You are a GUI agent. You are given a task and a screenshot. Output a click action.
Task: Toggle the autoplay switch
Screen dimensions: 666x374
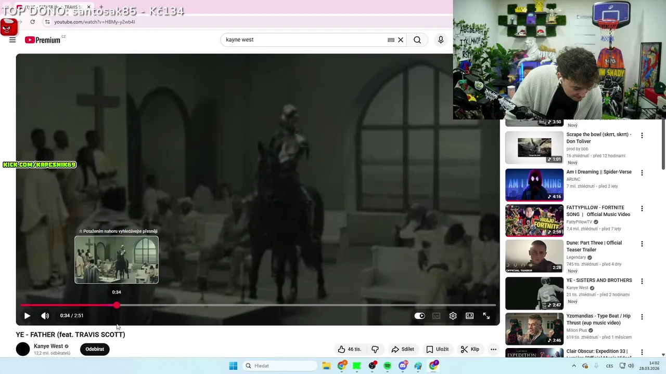pyautogui.click(x=419, y=316)
